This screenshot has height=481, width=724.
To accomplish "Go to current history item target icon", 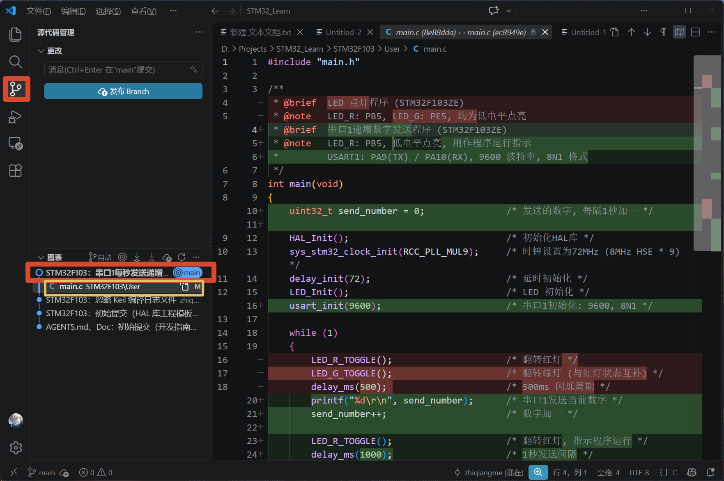I will (x=122, y=257).
